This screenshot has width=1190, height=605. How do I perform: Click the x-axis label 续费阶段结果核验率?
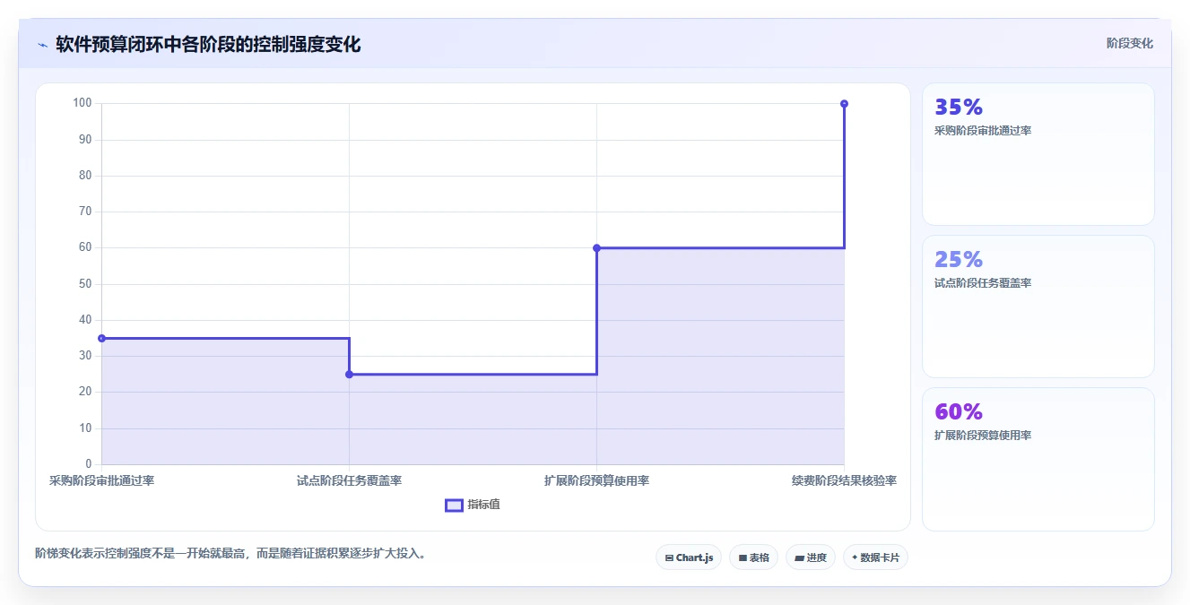(x=844, y=480)
